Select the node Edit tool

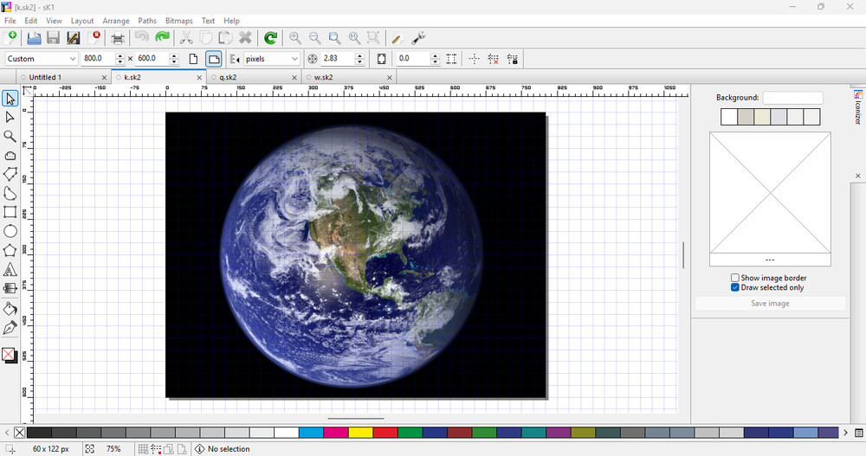10,118
